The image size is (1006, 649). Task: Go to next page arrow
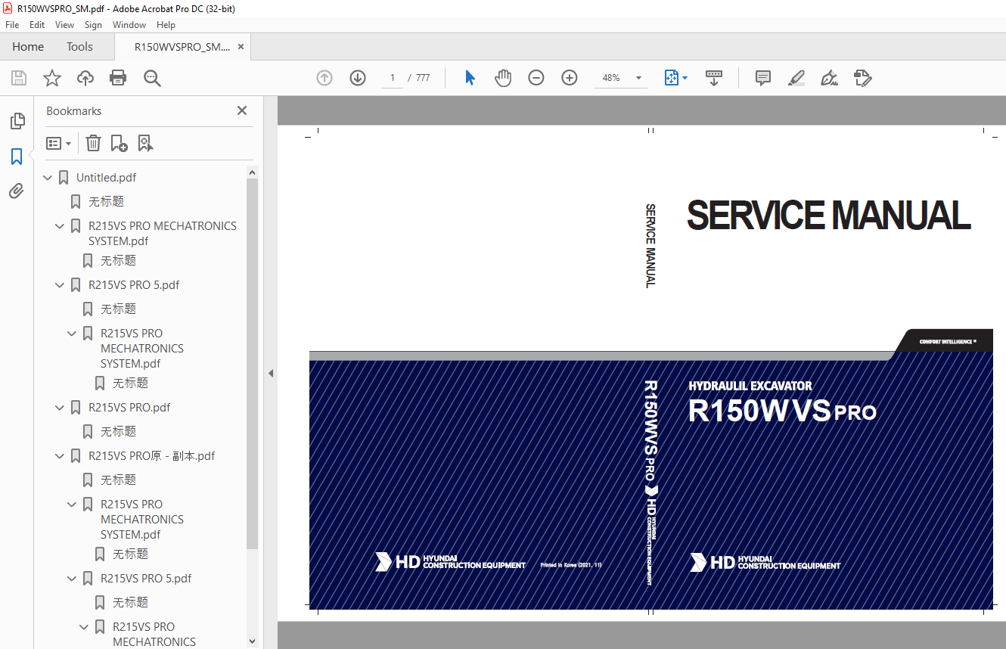[x=358, y=78]
